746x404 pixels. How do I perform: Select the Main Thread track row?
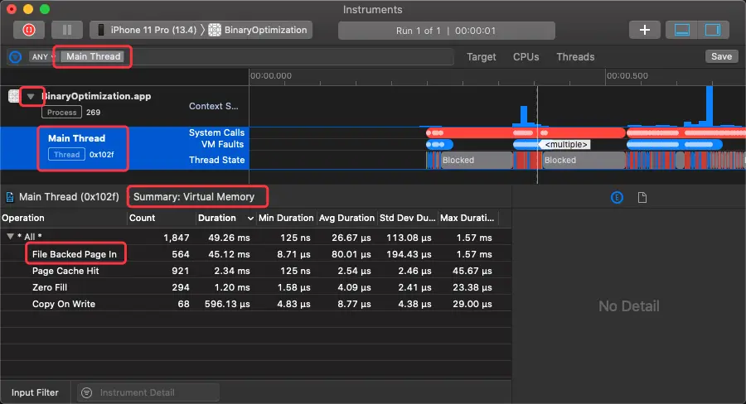[124, 148]
